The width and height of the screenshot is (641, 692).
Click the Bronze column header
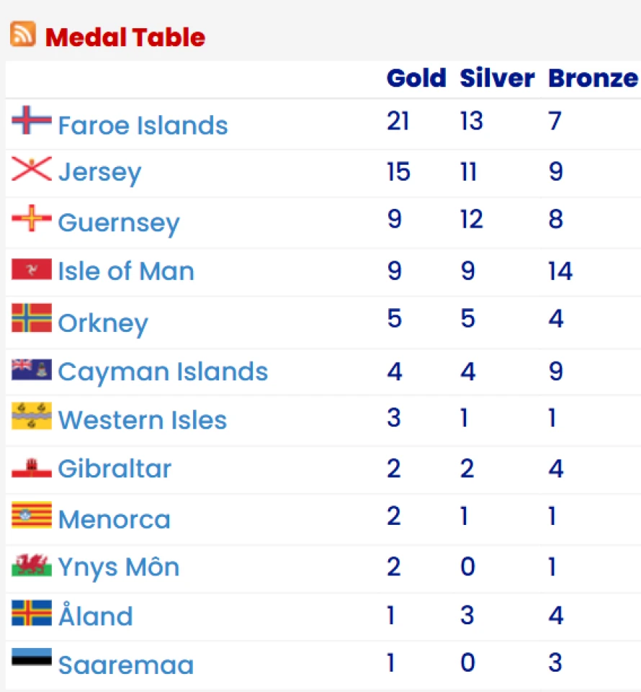(x=593, y=78)
